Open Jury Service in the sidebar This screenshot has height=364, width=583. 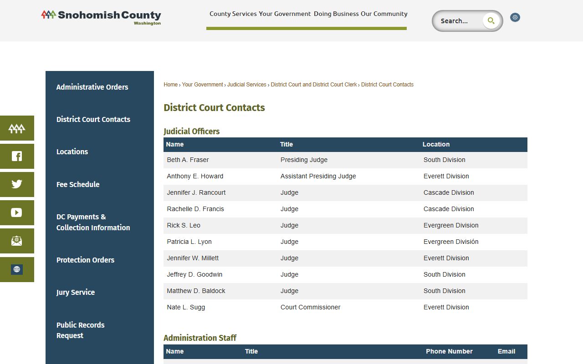click(76, 292)
